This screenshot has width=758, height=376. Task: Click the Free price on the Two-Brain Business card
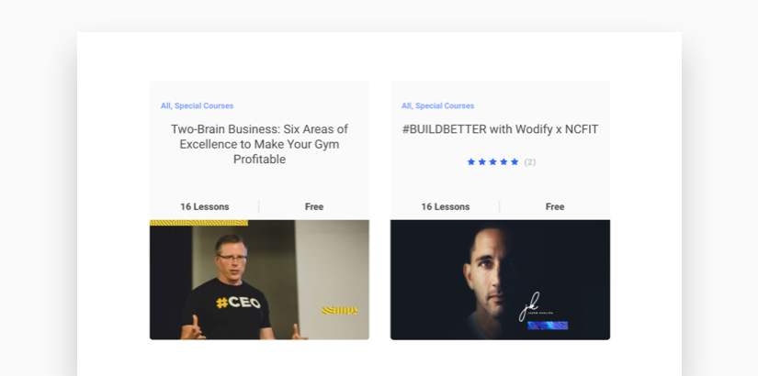pyautogui.click(x=314, y=206)
